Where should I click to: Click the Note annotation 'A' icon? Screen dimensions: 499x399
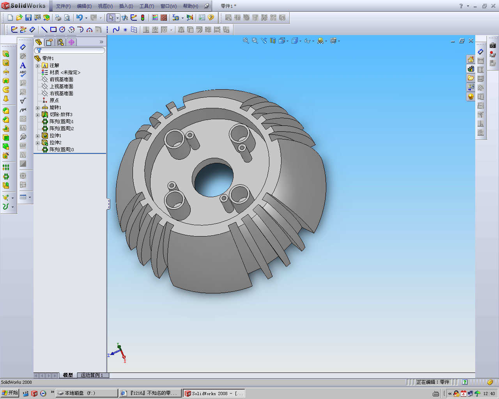click(23, 65)
